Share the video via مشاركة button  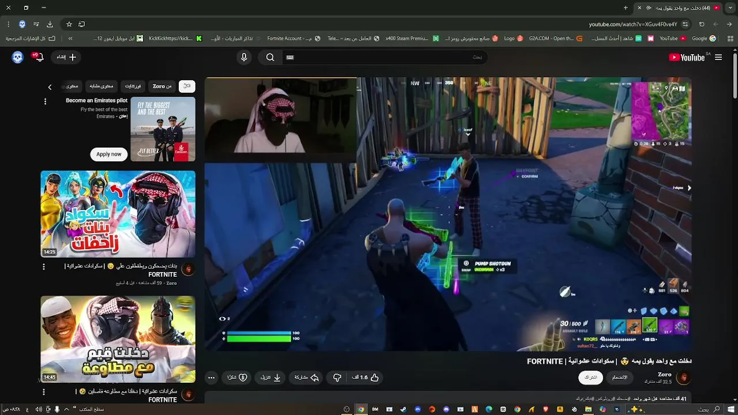[x=307, y=378]
